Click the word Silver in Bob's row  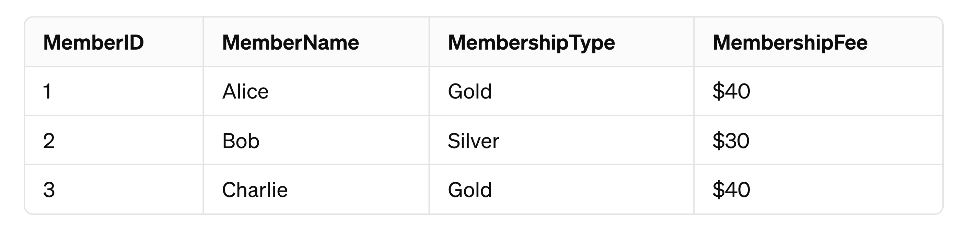click(x=474, y=141)
